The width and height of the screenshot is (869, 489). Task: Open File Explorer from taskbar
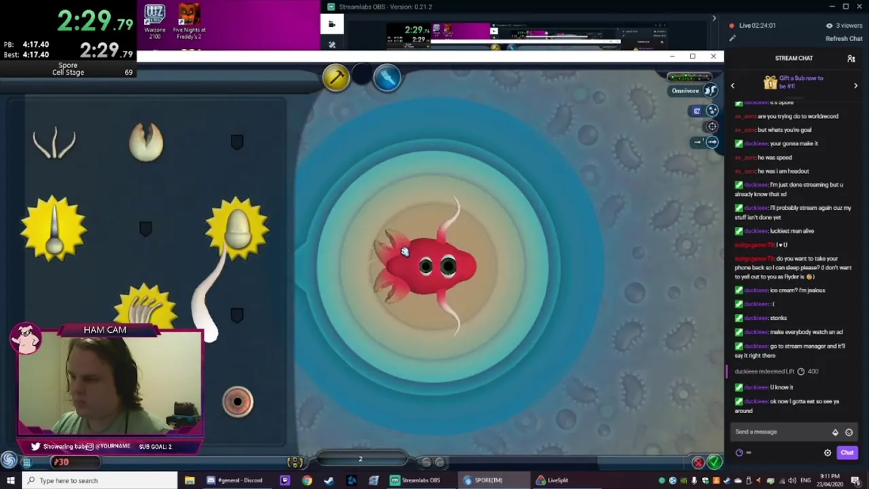(x=189, y=480)
